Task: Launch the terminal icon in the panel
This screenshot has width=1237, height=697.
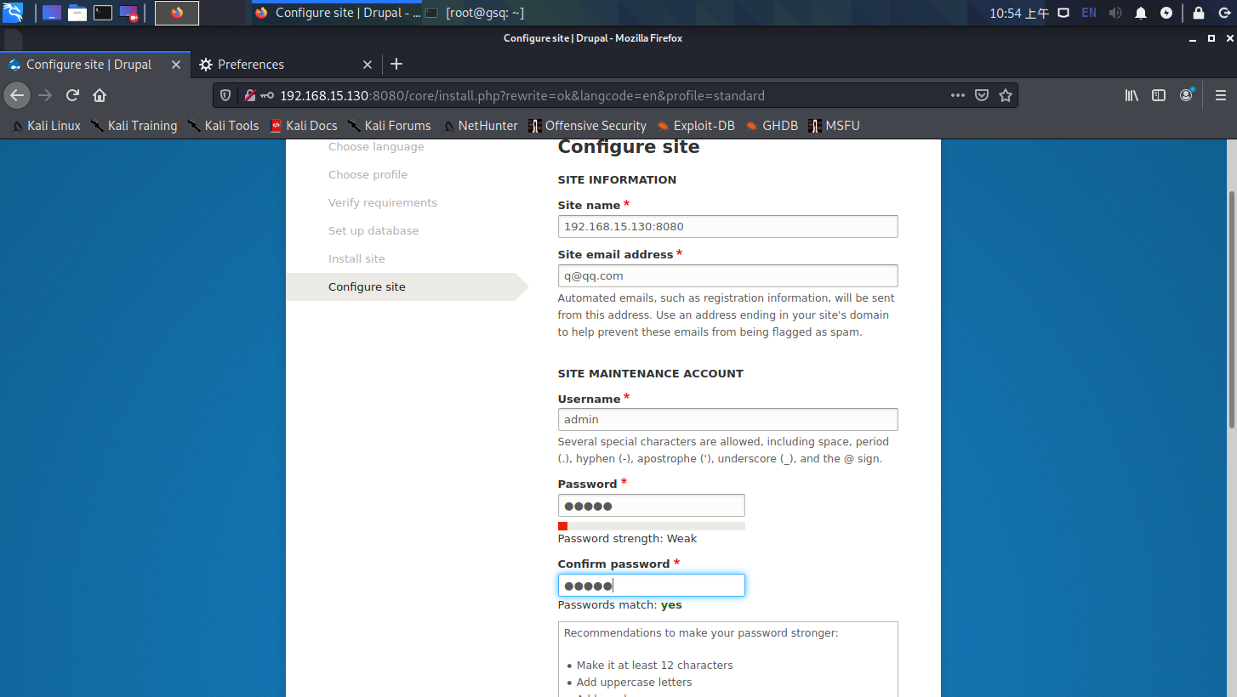Action: 102,13
